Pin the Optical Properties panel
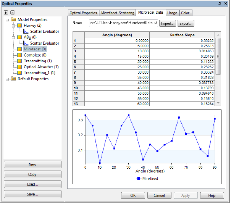 [x=220, y=3]
